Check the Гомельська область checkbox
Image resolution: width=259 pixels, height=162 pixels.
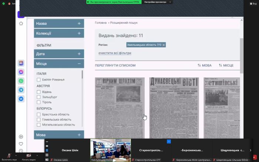[x=38, y=119]
